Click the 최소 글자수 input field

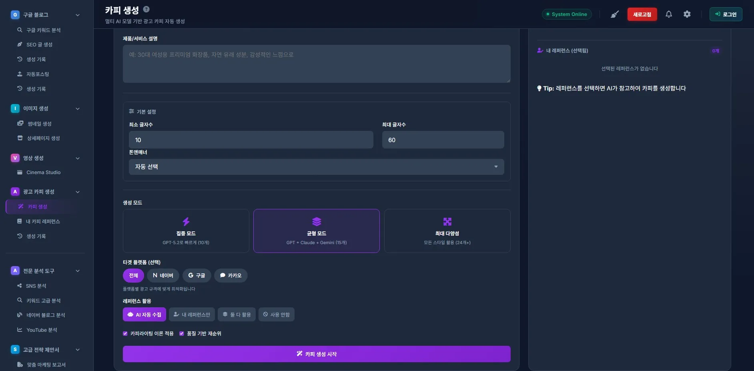click(251, 140)
